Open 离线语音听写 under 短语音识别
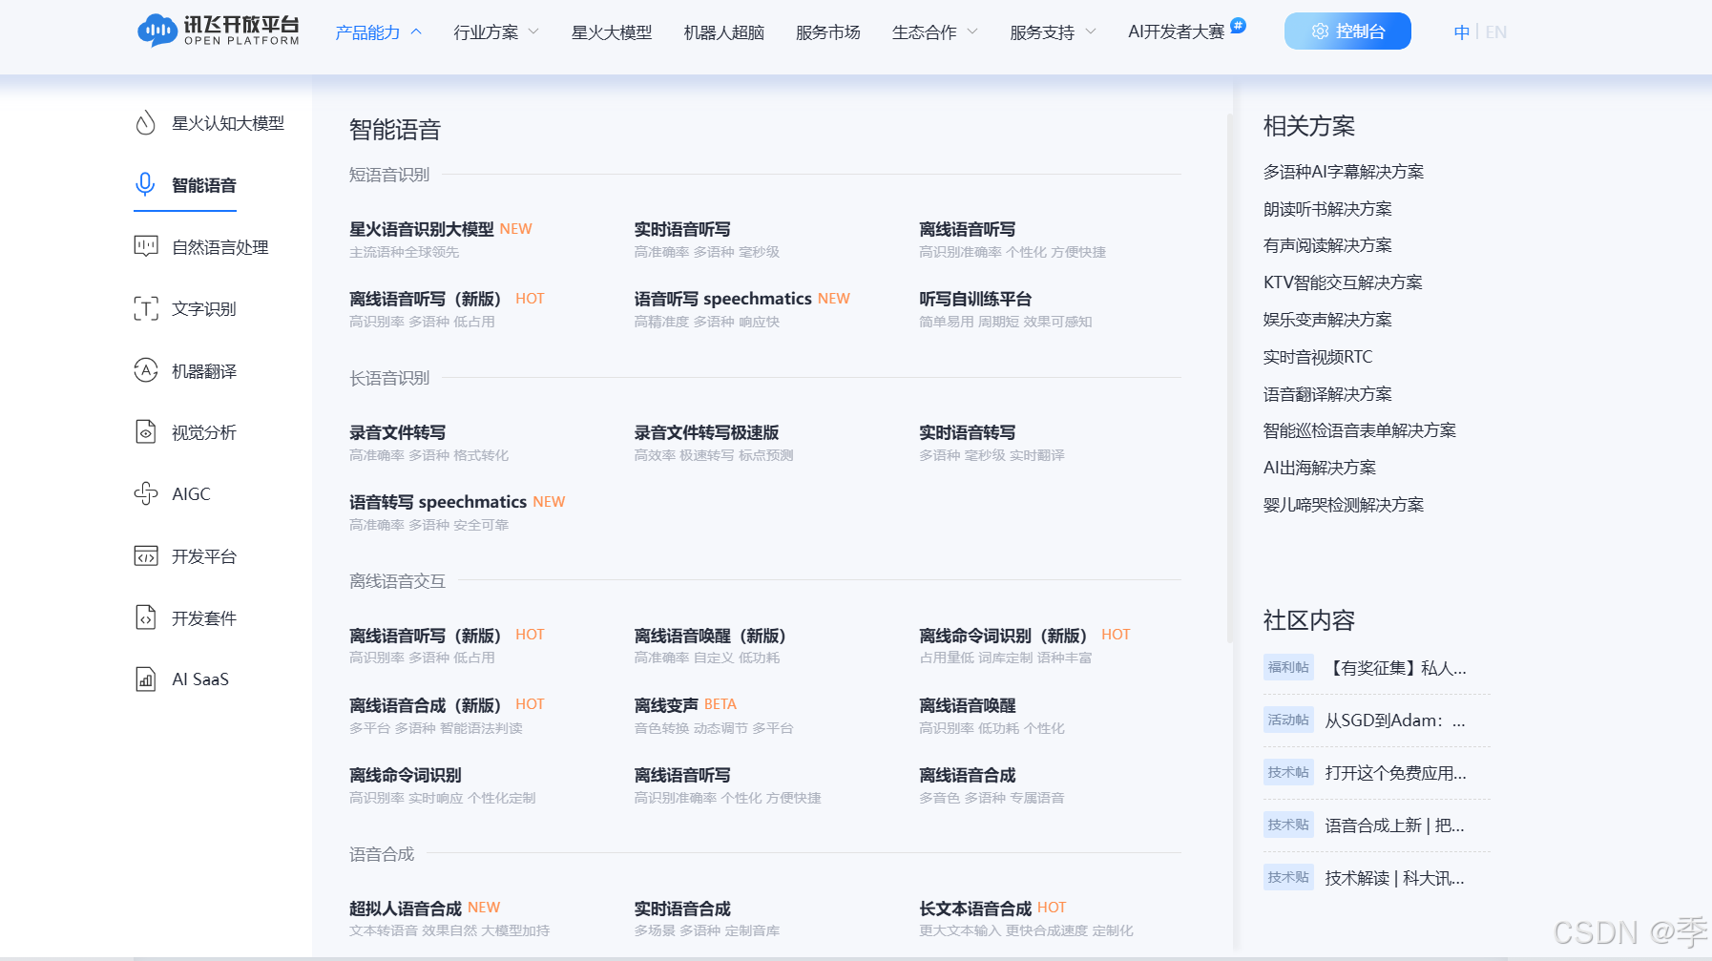 968,229
